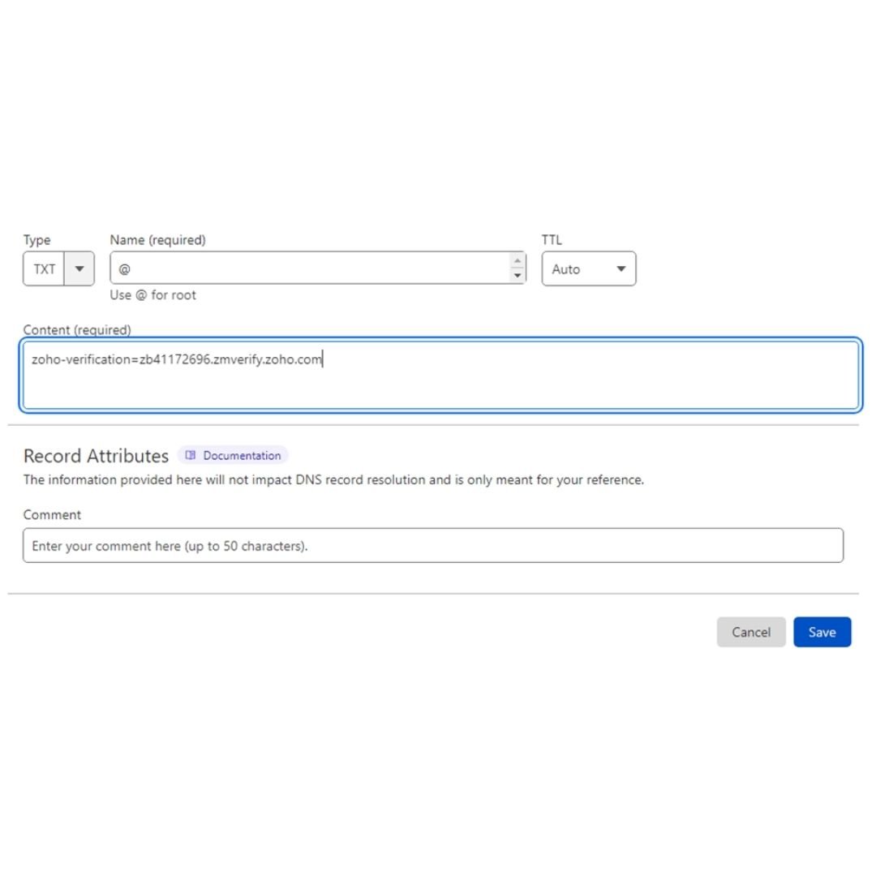Click the Name required label
The height and width of the screenshot is (876, 876).
pyautogui.click(x=157, y=240)
